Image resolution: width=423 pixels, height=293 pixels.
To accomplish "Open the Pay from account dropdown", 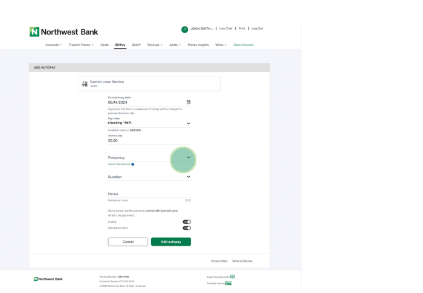I will (x=189, y=124).
